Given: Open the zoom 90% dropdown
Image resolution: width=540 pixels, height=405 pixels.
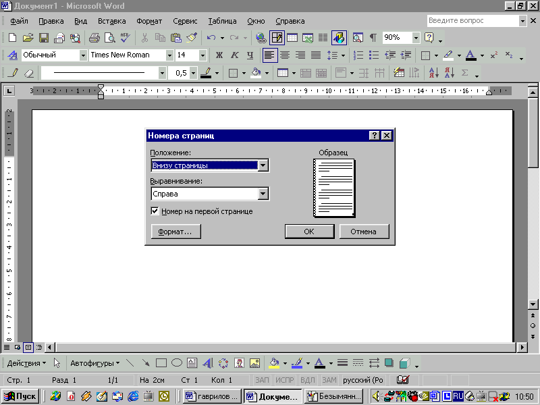Looking at the screenshot, I should pyautogui.click(x=416, y=38).
